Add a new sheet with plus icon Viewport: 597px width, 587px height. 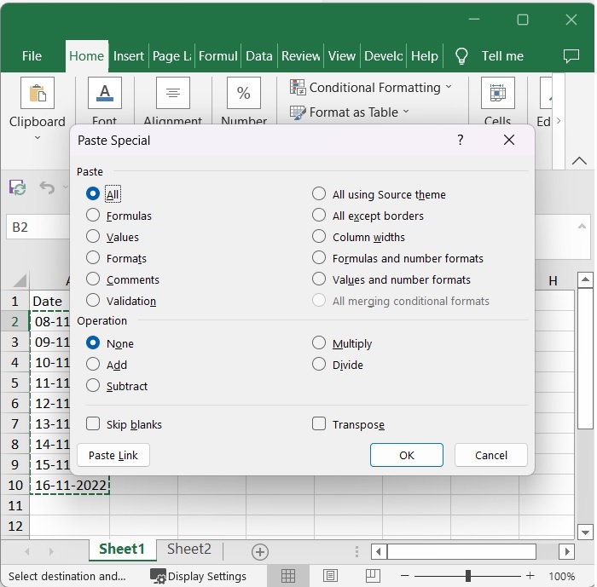(260, 551)
